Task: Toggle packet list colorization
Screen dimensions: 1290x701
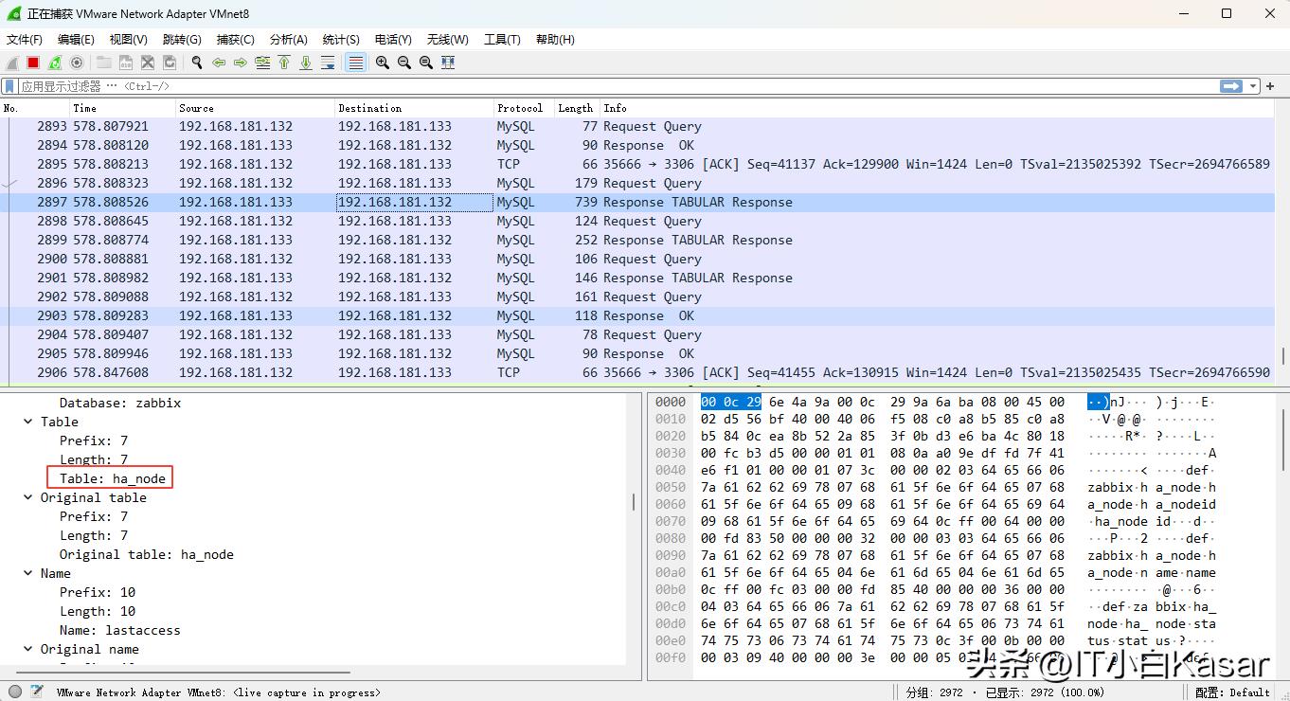Action: point(355,63)
